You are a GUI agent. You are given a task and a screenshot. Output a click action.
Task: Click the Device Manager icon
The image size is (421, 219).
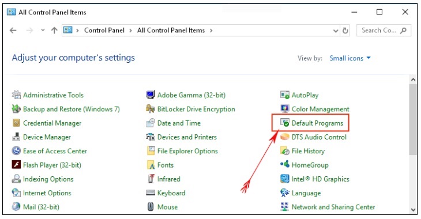click(x=16, y=137)
